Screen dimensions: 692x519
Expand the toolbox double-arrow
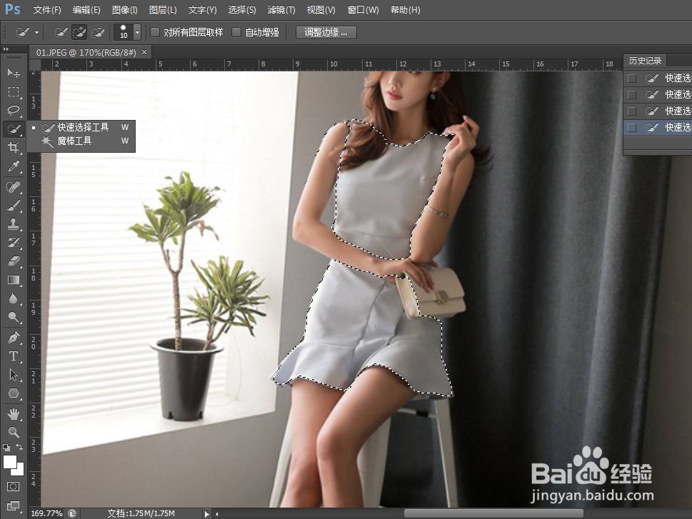pyautogui.click(x=6, y=49)
